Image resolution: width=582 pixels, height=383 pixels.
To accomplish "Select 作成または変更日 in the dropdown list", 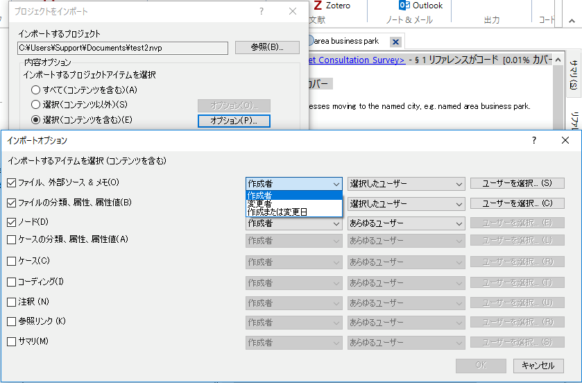I will 277,212.
